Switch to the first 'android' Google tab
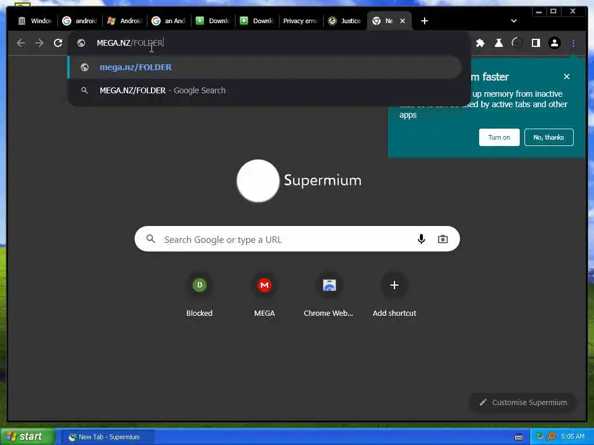This screenshot has height=445, width=594. (79, 21)
